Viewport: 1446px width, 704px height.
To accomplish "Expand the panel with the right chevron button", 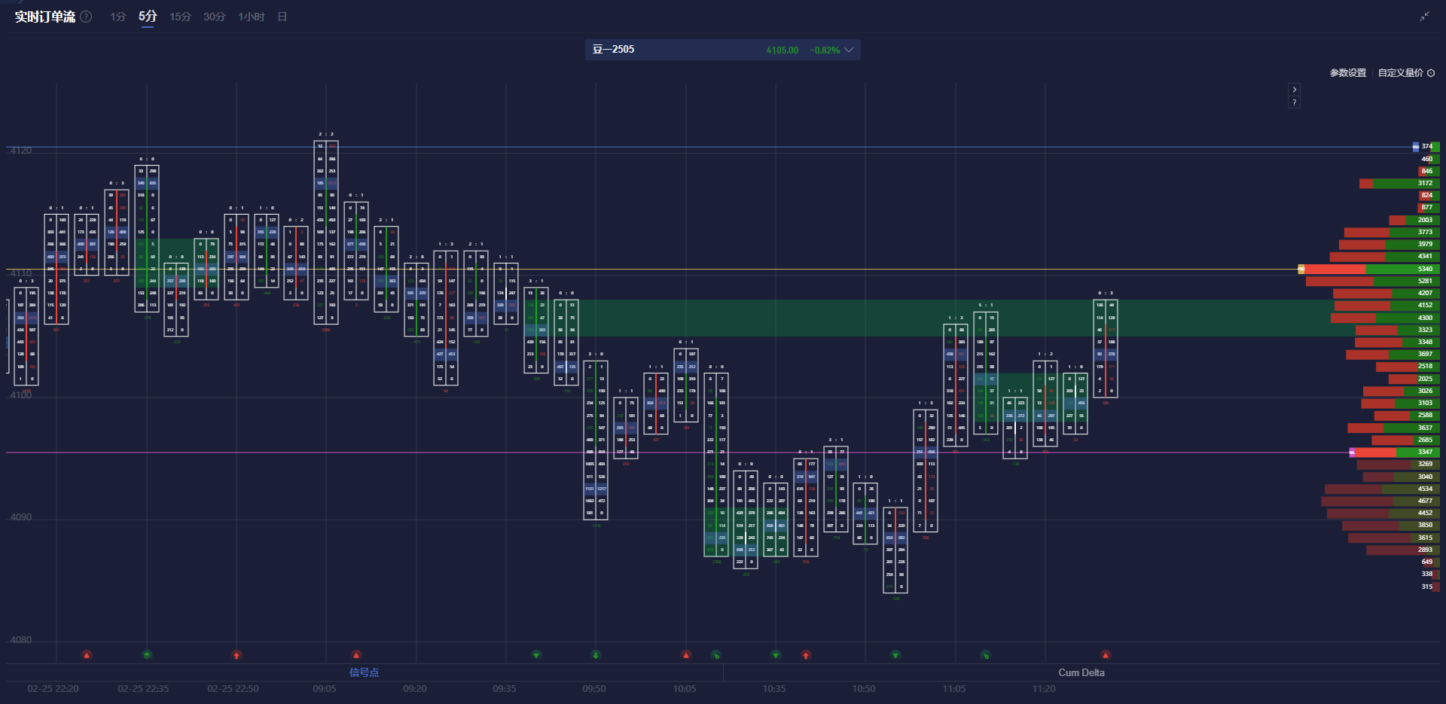I will tap(1294, 89).
